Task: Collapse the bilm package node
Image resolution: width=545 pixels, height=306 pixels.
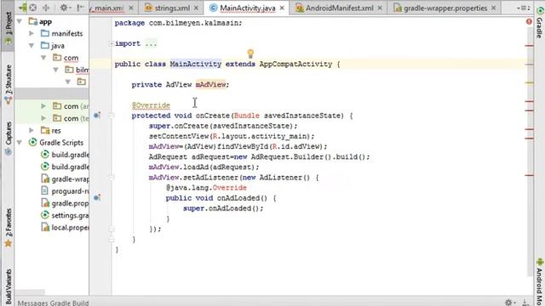Action: coord(55,70)
